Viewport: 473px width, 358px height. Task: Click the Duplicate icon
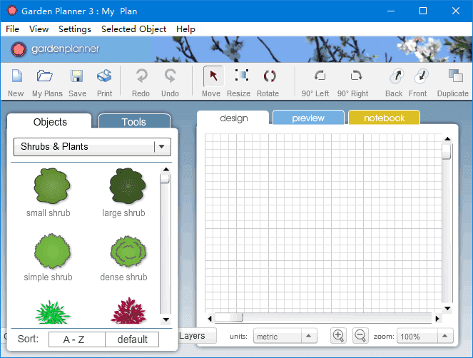[x=453, y=76]
